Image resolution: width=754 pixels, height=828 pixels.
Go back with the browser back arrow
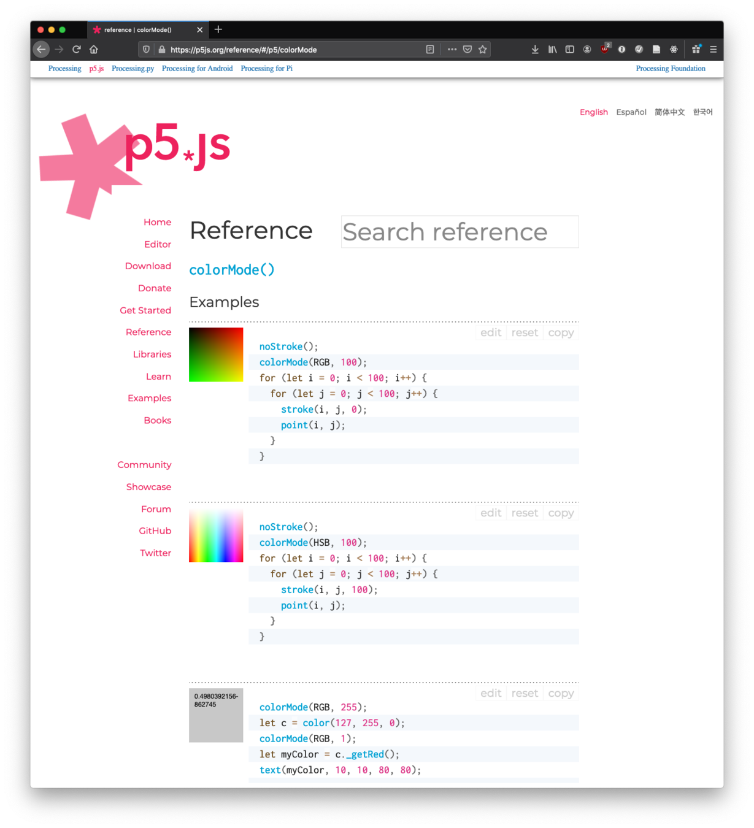coord(41,50)
